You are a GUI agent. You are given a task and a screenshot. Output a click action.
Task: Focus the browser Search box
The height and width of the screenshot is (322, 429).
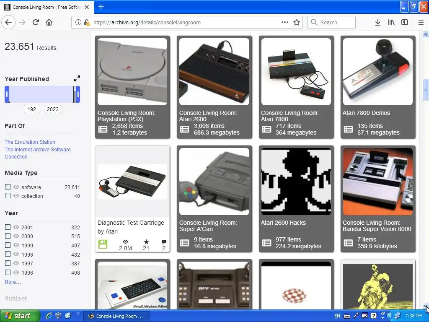click(331, 23)
